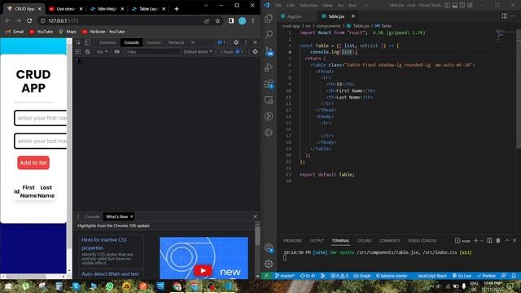Image resolution: width=521 pixels, height=293 pixels.
Task: Open DevTools settings gear
Action: (x=236, y=42)
